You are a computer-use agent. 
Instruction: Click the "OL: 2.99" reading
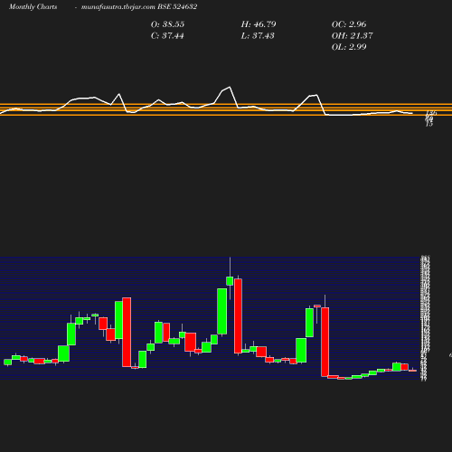click(349, 47)
